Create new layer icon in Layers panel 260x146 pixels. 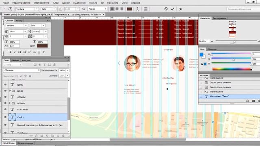pyautogui.click(x=58, y=135)
